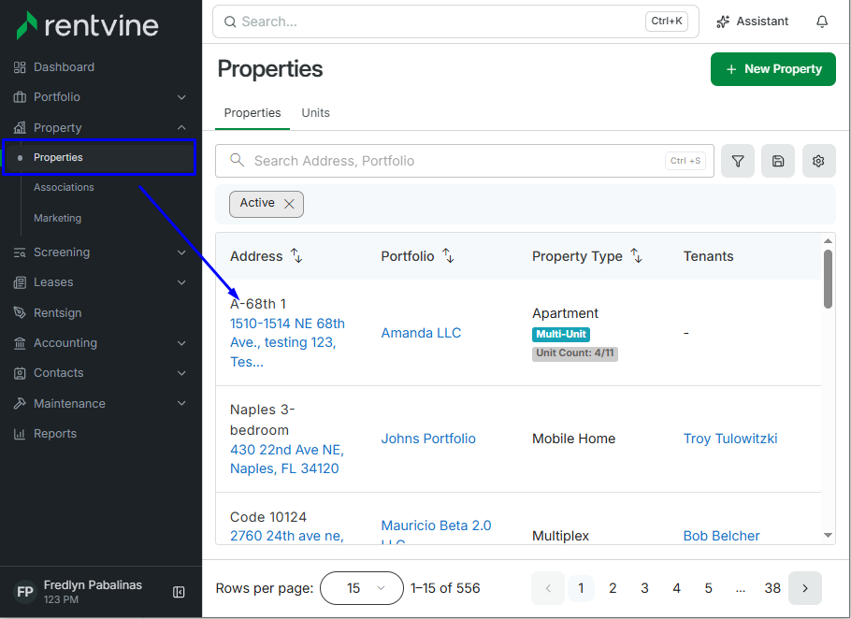Click the Dashboard grid icon
This screenshot has width=851, height=619.
click(20, 67)
